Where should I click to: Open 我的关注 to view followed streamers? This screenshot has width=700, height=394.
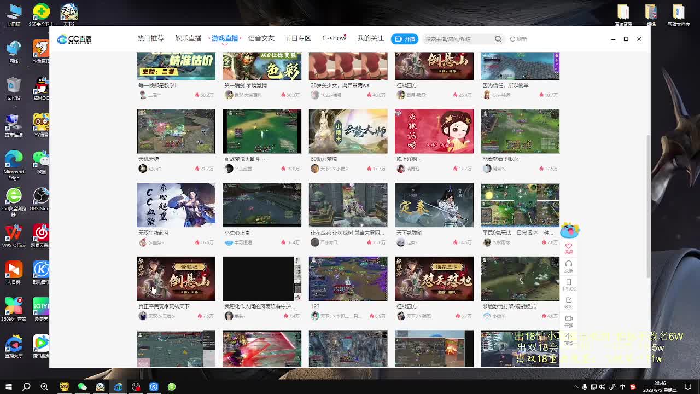pos(370,38)
